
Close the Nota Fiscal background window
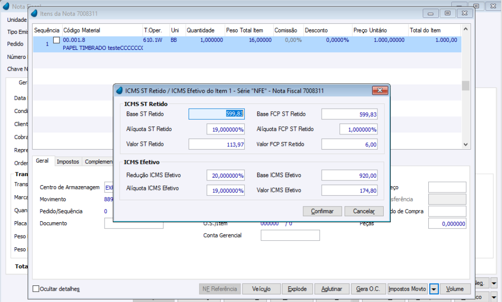(x=493, y=6)
